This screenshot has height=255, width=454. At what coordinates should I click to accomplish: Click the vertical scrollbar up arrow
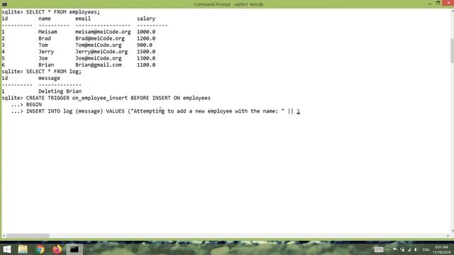point(452,11)
